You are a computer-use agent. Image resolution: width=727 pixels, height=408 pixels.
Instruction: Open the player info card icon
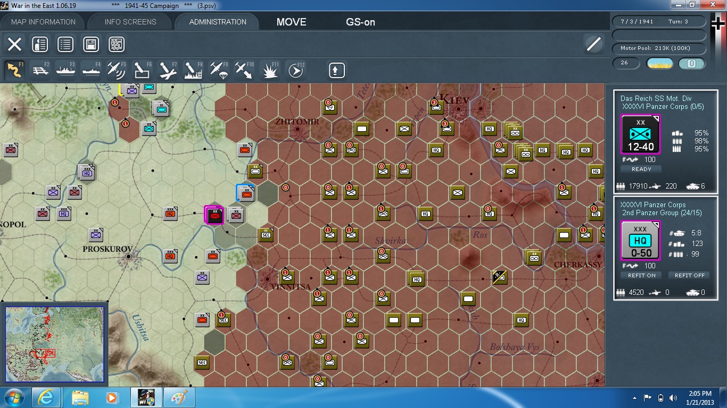coord(40,44)
